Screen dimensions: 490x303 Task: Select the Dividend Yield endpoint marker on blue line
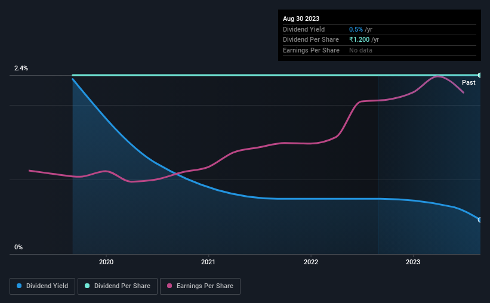click(x=480, y=220)
